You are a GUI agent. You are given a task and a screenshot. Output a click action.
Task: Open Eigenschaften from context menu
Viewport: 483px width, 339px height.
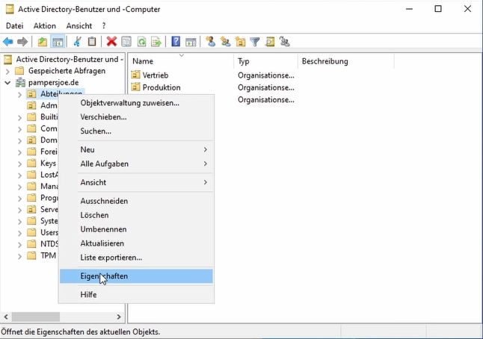(x=136, y=276)
